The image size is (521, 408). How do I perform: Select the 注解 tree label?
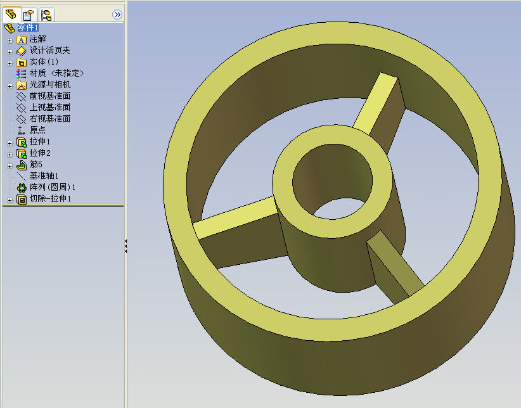point(37,39)
